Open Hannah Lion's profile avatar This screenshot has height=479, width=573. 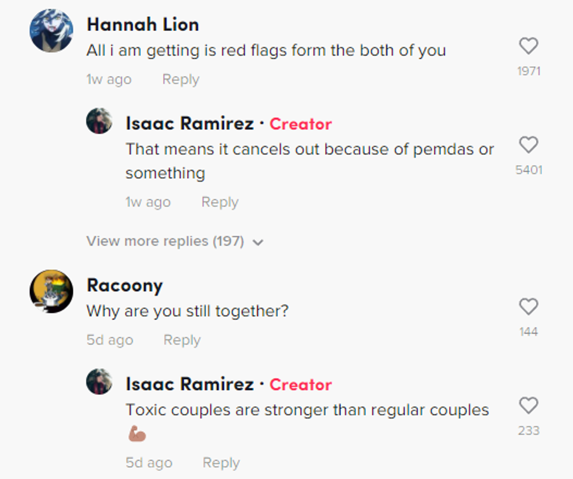coord(51,31)
